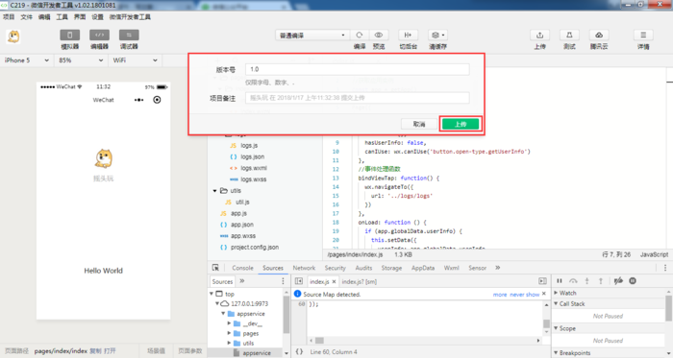Screen dimensions: 673x358
Task: Open logs.wxml file
Action: click(x=253, y=168)
